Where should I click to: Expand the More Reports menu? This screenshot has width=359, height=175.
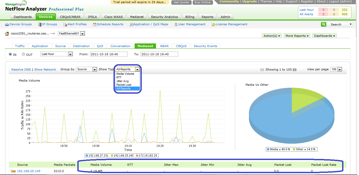click(297, 36)
